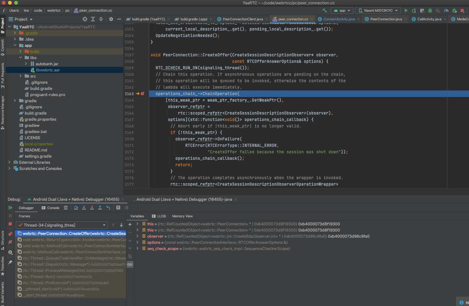The image size is (469, 306).
Task: Toggle Mute Breakpoints in debug sidebar
Action: [10, 242]
